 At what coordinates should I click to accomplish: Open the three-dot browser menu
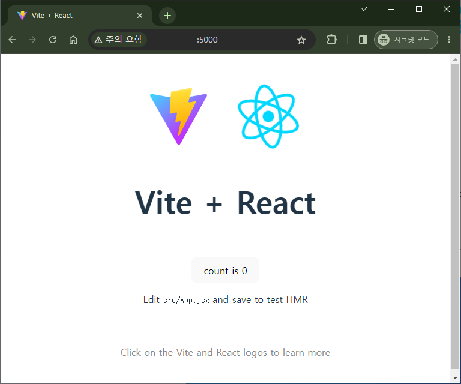pos(448,40)
